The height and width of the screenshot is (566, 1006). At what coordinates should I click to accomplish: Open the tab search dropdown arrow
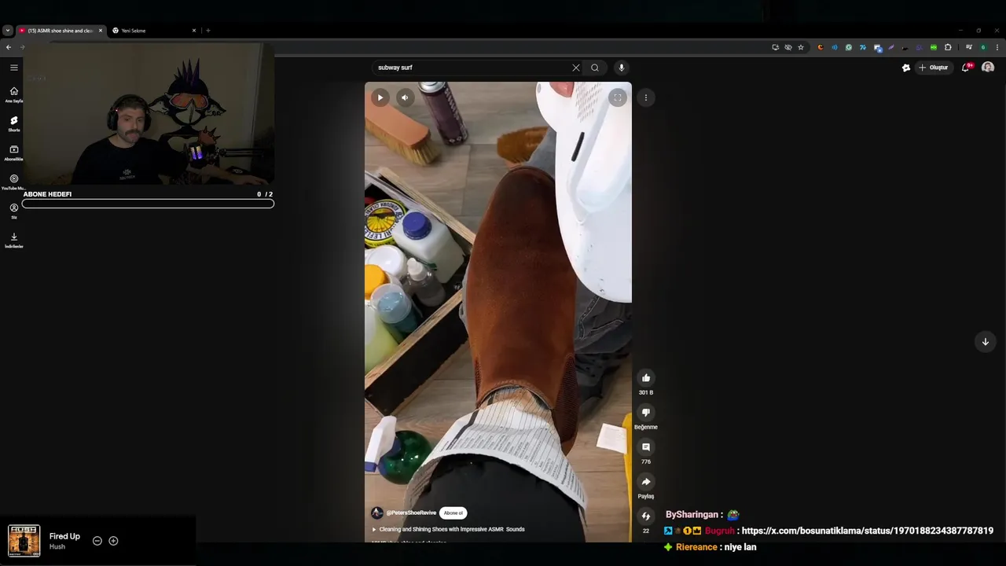pos(7,31)
